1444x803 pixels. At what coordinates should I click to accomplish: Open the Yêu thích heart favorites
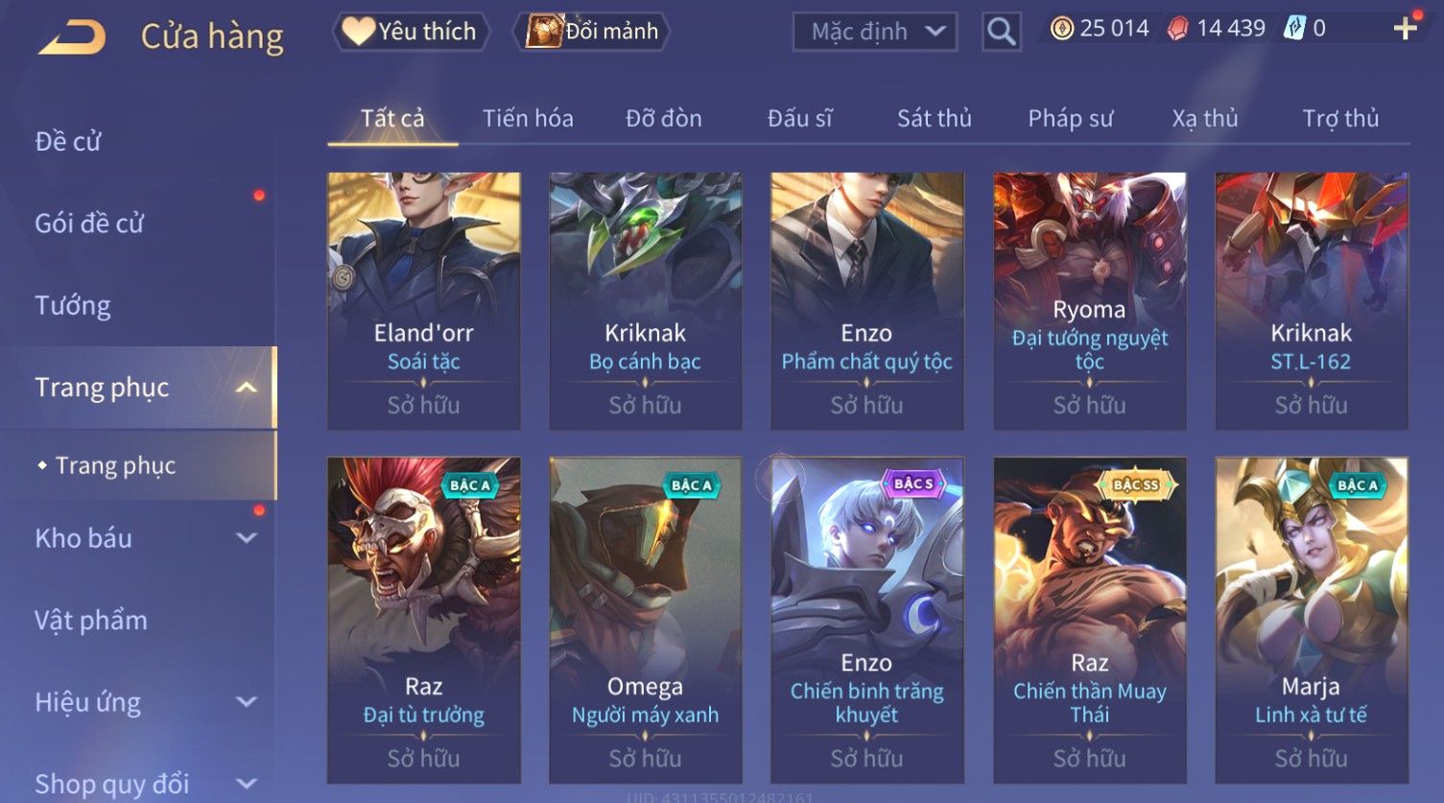tap(411, 32)
